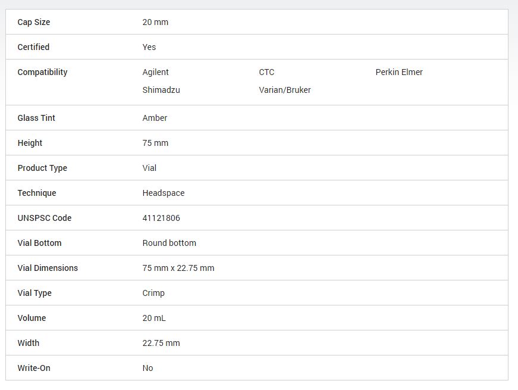Click the Product Type label
The image size is (518, 390).
click(x=42, y=168)
